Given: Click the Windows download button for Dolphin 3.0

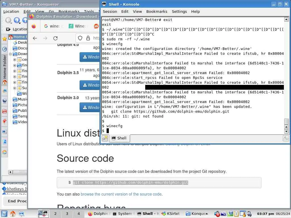Looking at the screenshot, I should pos(90,108).
